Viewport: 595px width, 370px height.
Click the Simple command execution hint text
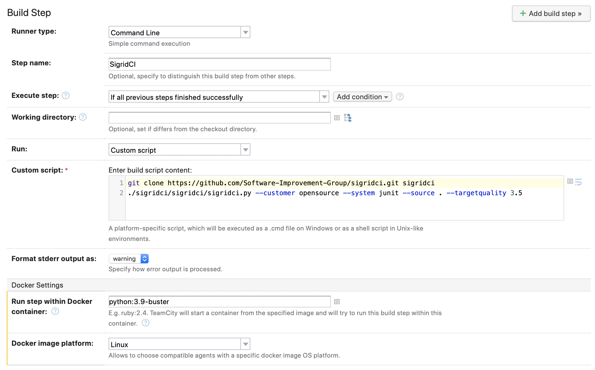click(149, 44)
